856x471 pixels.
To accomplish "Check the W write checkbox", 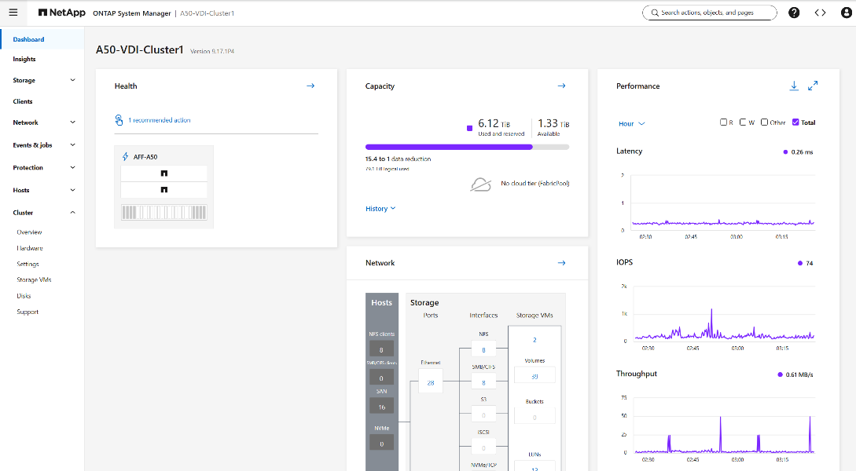I will point(743,122).
